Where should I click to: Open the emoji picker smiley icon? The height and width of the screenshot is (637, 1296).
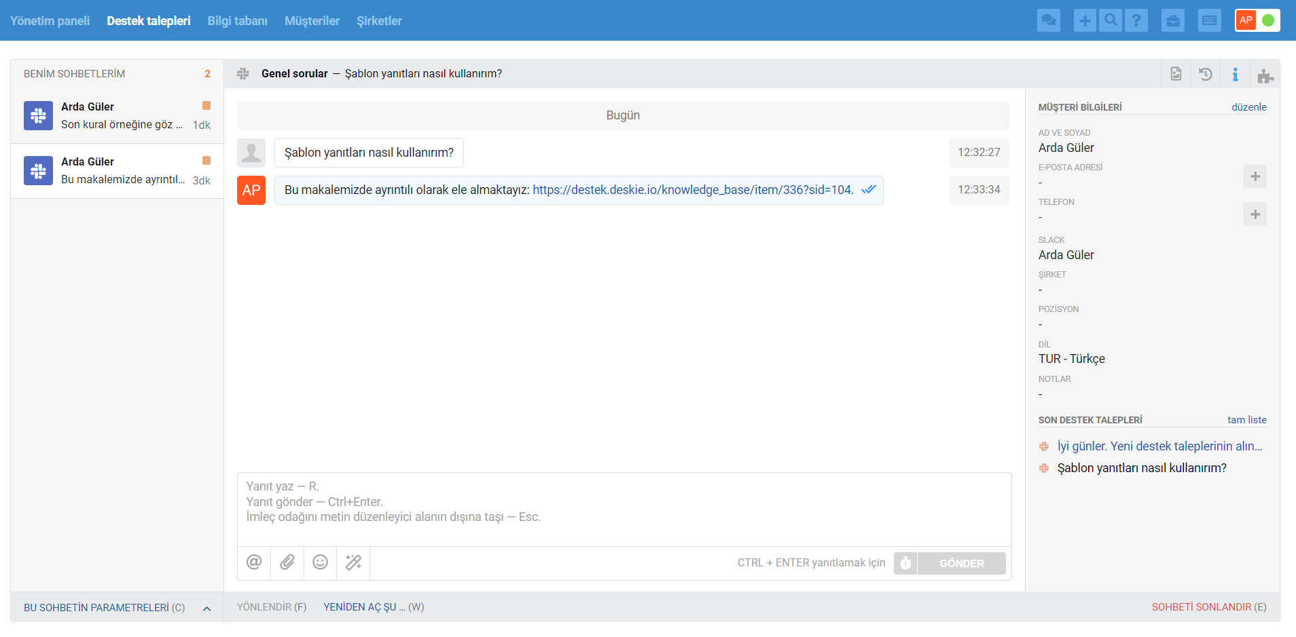pos(321,562)
